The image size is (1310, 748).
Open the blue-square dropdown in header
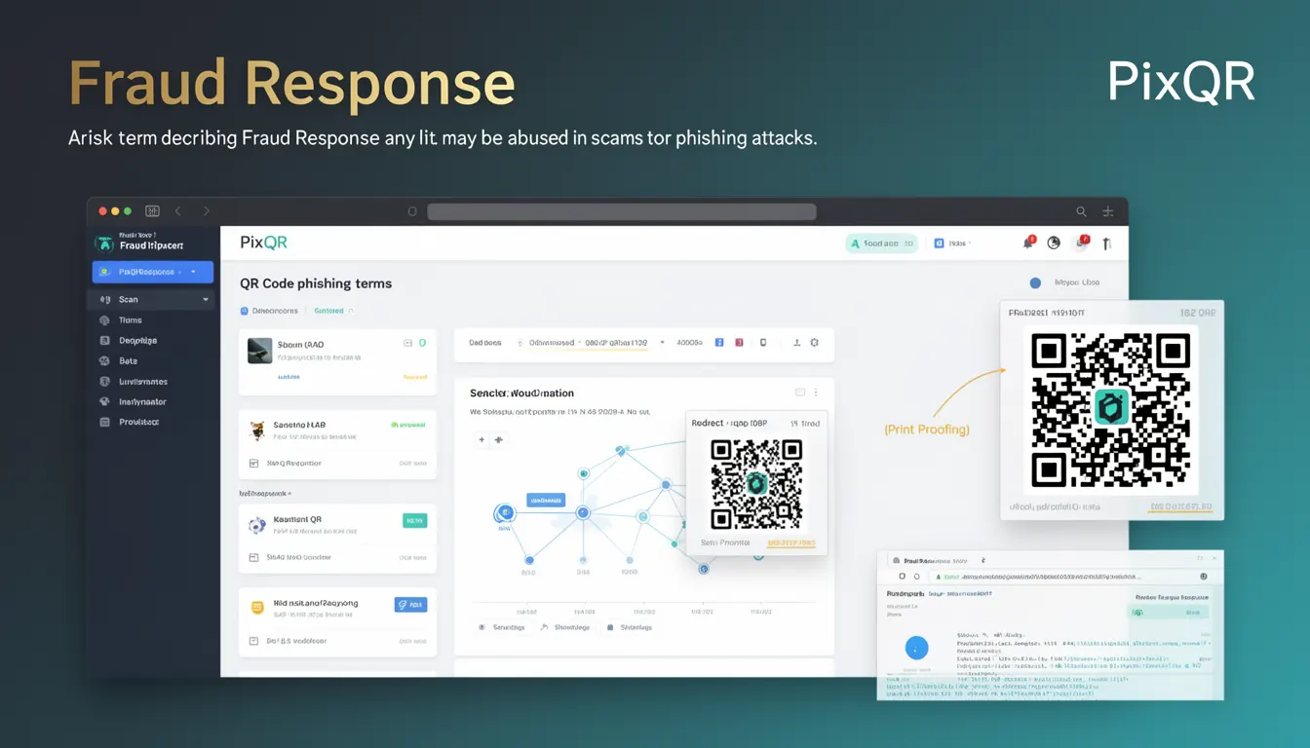coord(953,243)
